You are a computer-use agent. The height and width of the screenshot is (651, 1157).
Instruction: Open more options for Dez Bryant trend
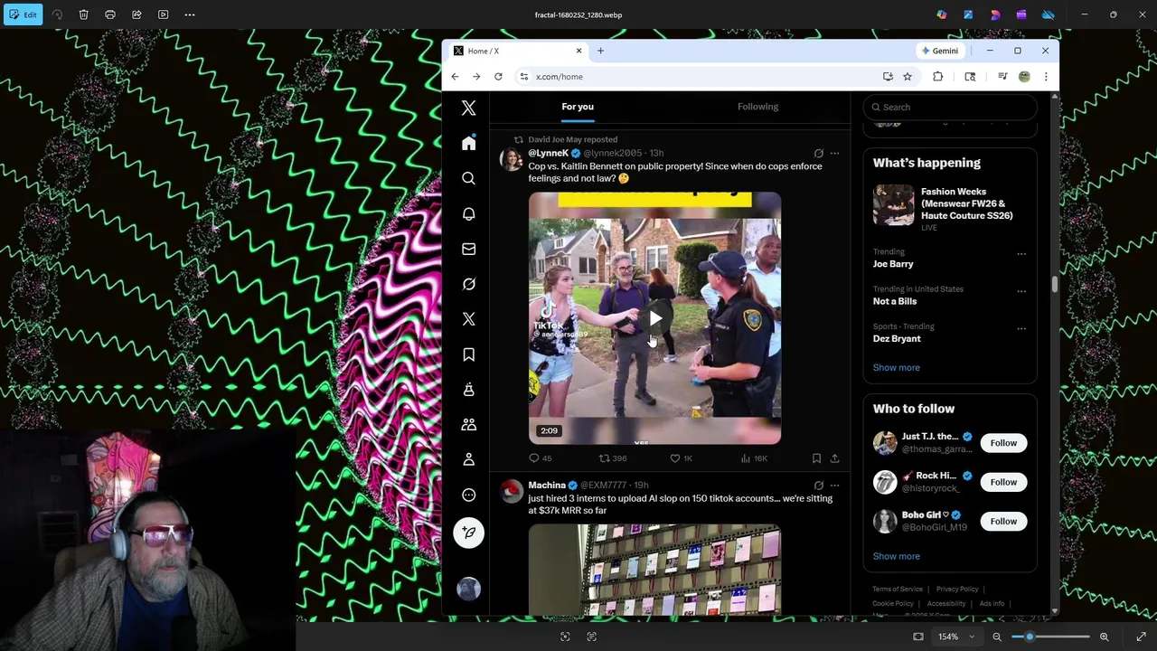coord(1021,329)
